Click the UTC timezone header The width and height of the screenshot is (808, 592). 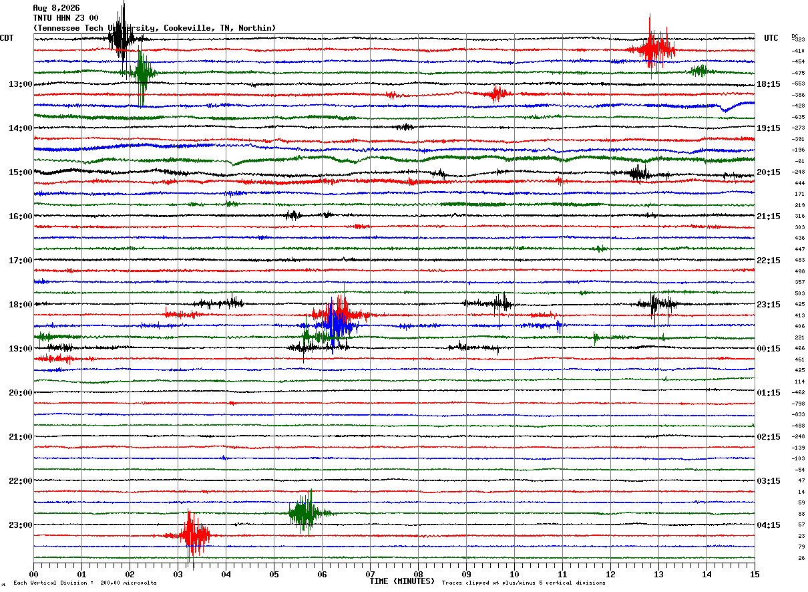pos(771,38)
